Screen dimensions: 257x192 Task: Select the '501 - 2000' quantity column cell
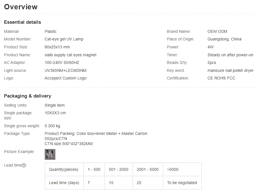[x=118, y=169]
